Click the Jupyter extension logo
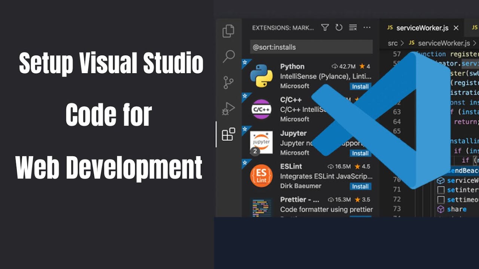 [x=261, y=143]
